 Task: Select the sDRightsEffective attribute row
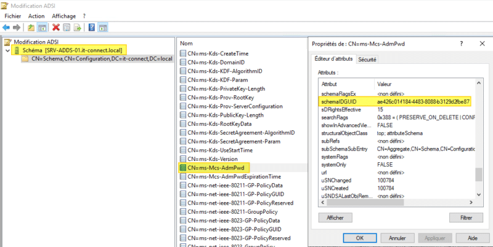click(x=396, y=110)
